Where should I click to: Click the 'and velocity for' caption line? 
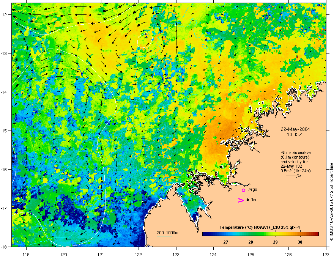click(x=294, y=162)
